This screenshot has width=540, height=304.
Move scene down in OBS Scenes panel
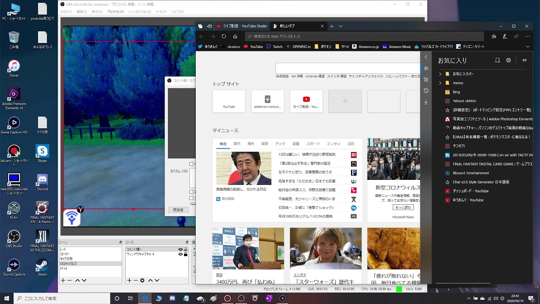coord(84,280)
